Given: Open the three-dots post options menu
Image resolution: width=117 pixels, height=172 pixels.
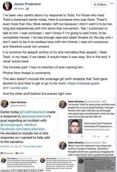Looking at the screenshot, I should (112, 4).
